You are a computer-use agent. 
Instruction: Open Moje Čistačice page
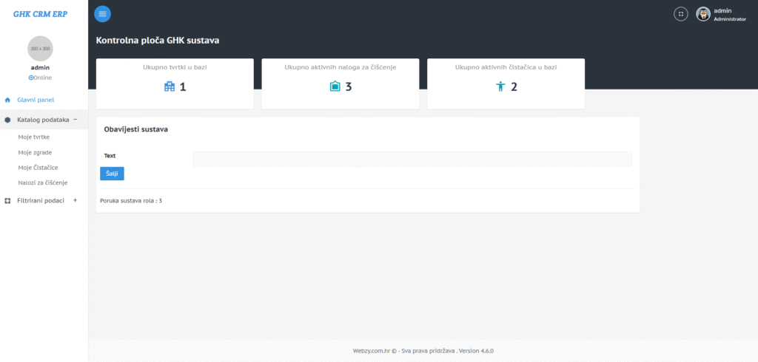click(x=38, y=168)
